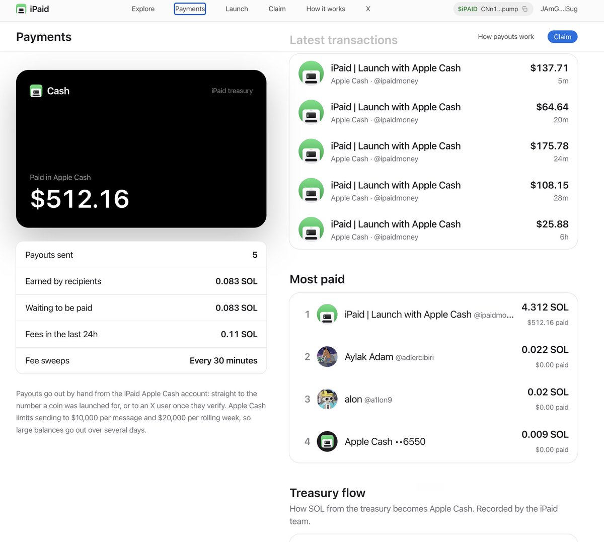Screen dimensions: 604x542
Task: Click the 20m timestamp
Action: pyautogui.click(x=561, y=120)
